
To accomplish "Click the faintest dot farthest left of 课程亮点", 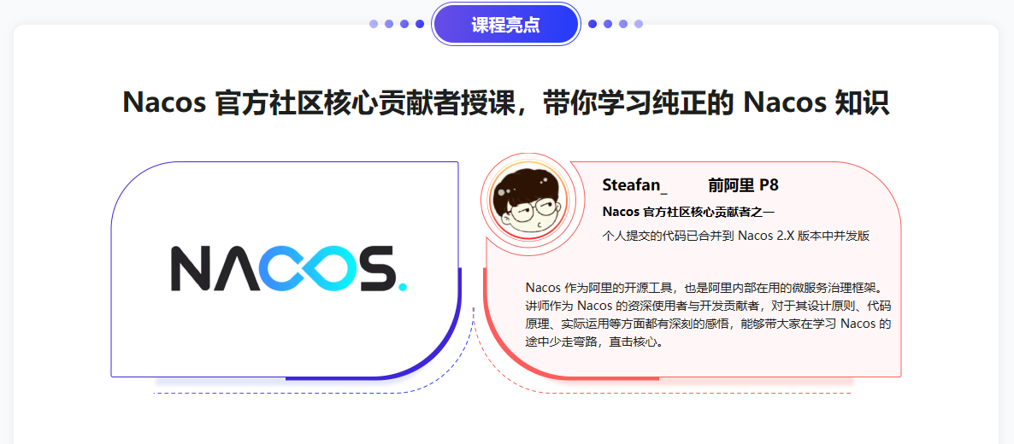I will coord(374,24).
